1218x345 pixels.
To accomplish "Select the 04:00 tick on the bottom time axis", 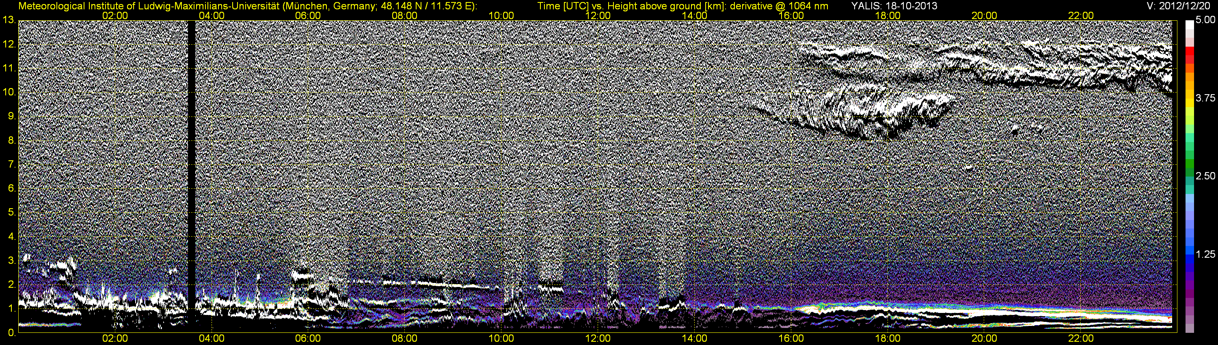I will point(212,339).
